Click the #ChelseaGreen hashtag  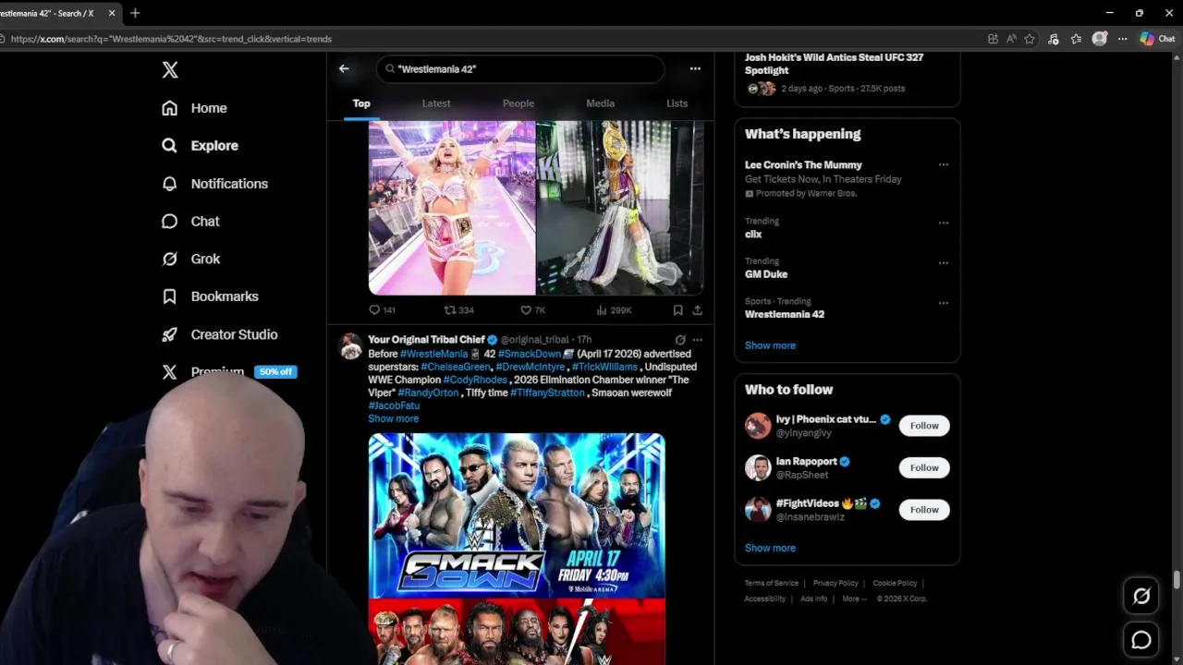456,367
